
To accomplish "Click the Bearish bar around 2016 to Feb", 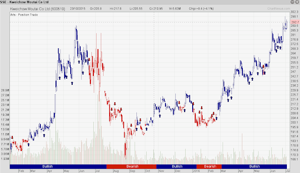I will 209,166.
